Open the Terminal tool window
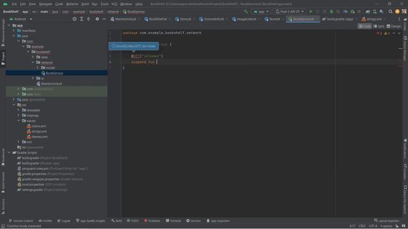This screenshot has height=229, width=408. point(173,221)
